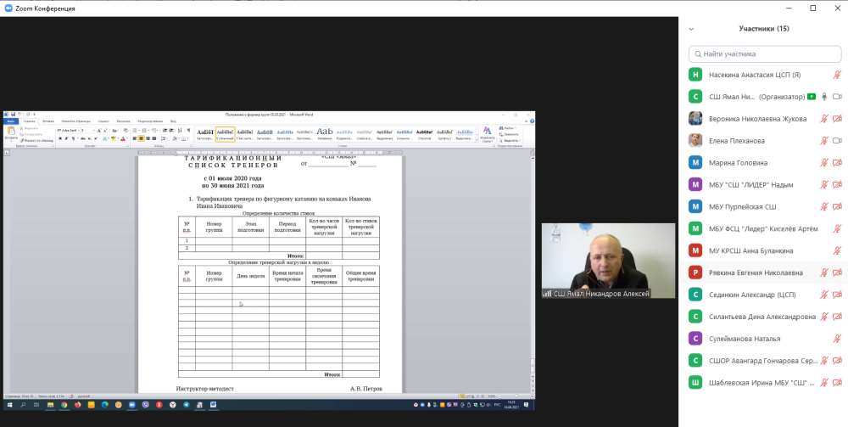The height and width of the screenshot is (427, 848).
Task: Click muted mic icon for Сулейманова Наталья
Action: click(x=837, y=339)
